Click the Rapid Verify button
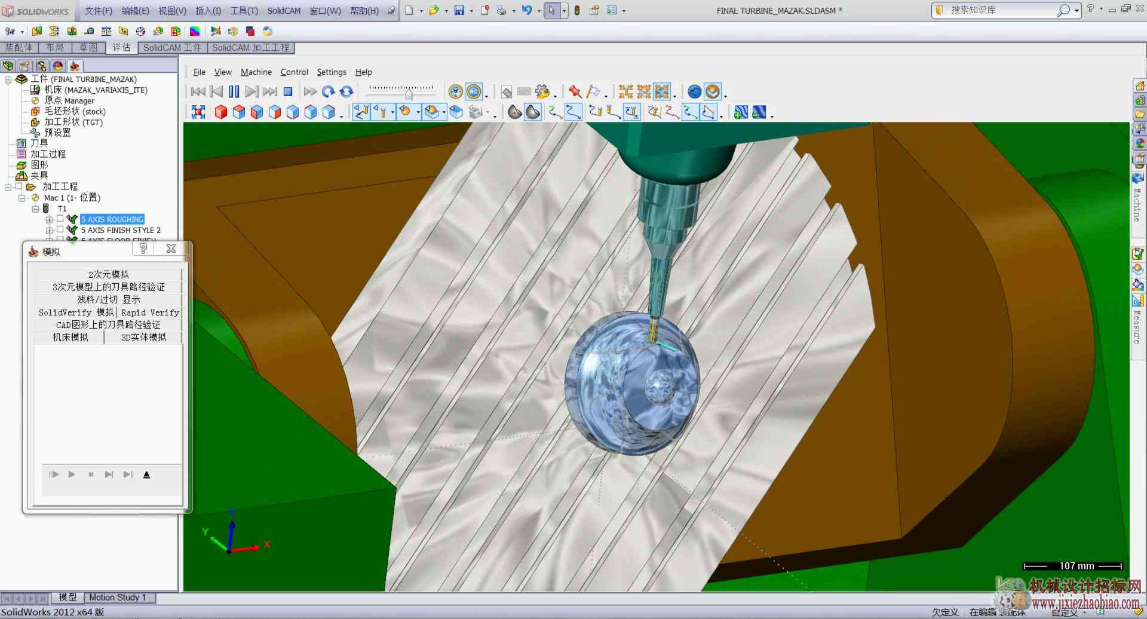 pos(150,312)
